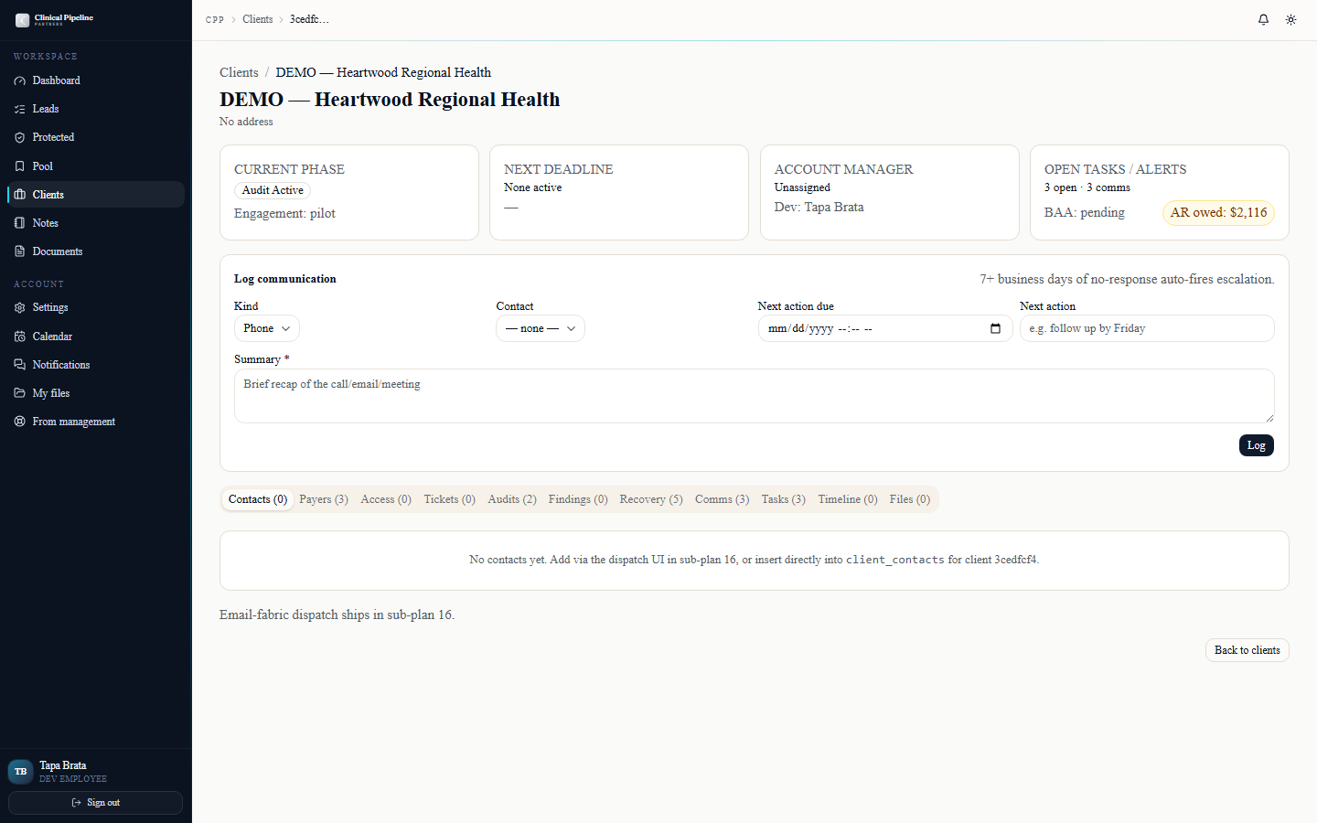Switch to the Files (0) tab
The width and height of the screenshot is (1317, 823).
click(910, 499)
